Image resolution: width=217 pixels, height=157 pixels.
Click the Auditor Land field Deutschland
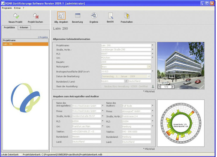point(136,142)
